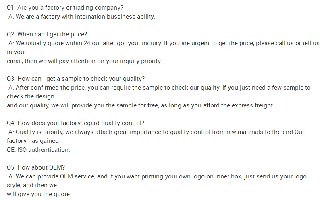Click the answer line about providing OEM service
Viewport: 324px width, 203px height.
pos(157,176)
